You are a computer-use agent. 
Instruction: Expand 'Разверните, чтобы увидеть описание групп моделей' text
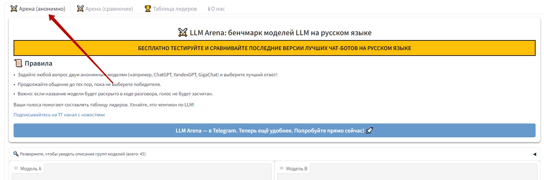83,154
